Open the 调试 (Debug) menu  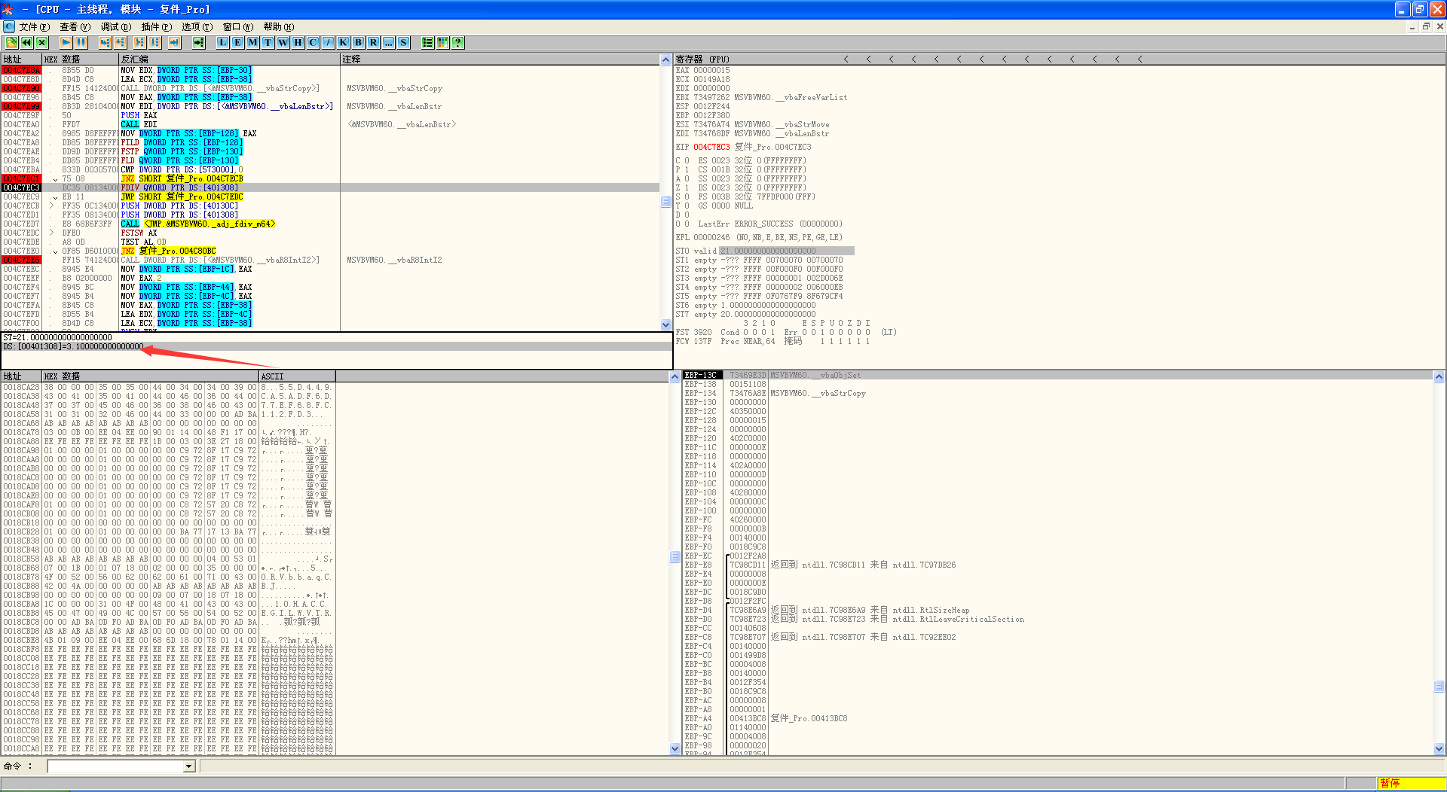(115, 27)
